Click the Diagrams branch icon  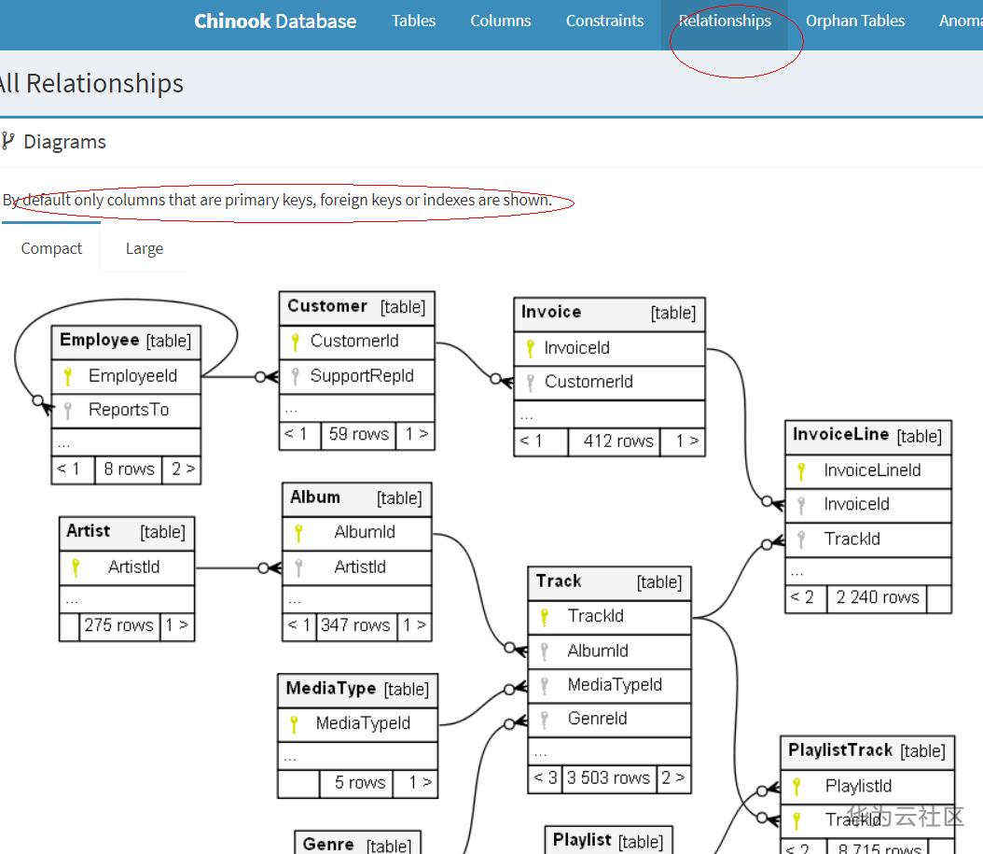tap(7, 141)
